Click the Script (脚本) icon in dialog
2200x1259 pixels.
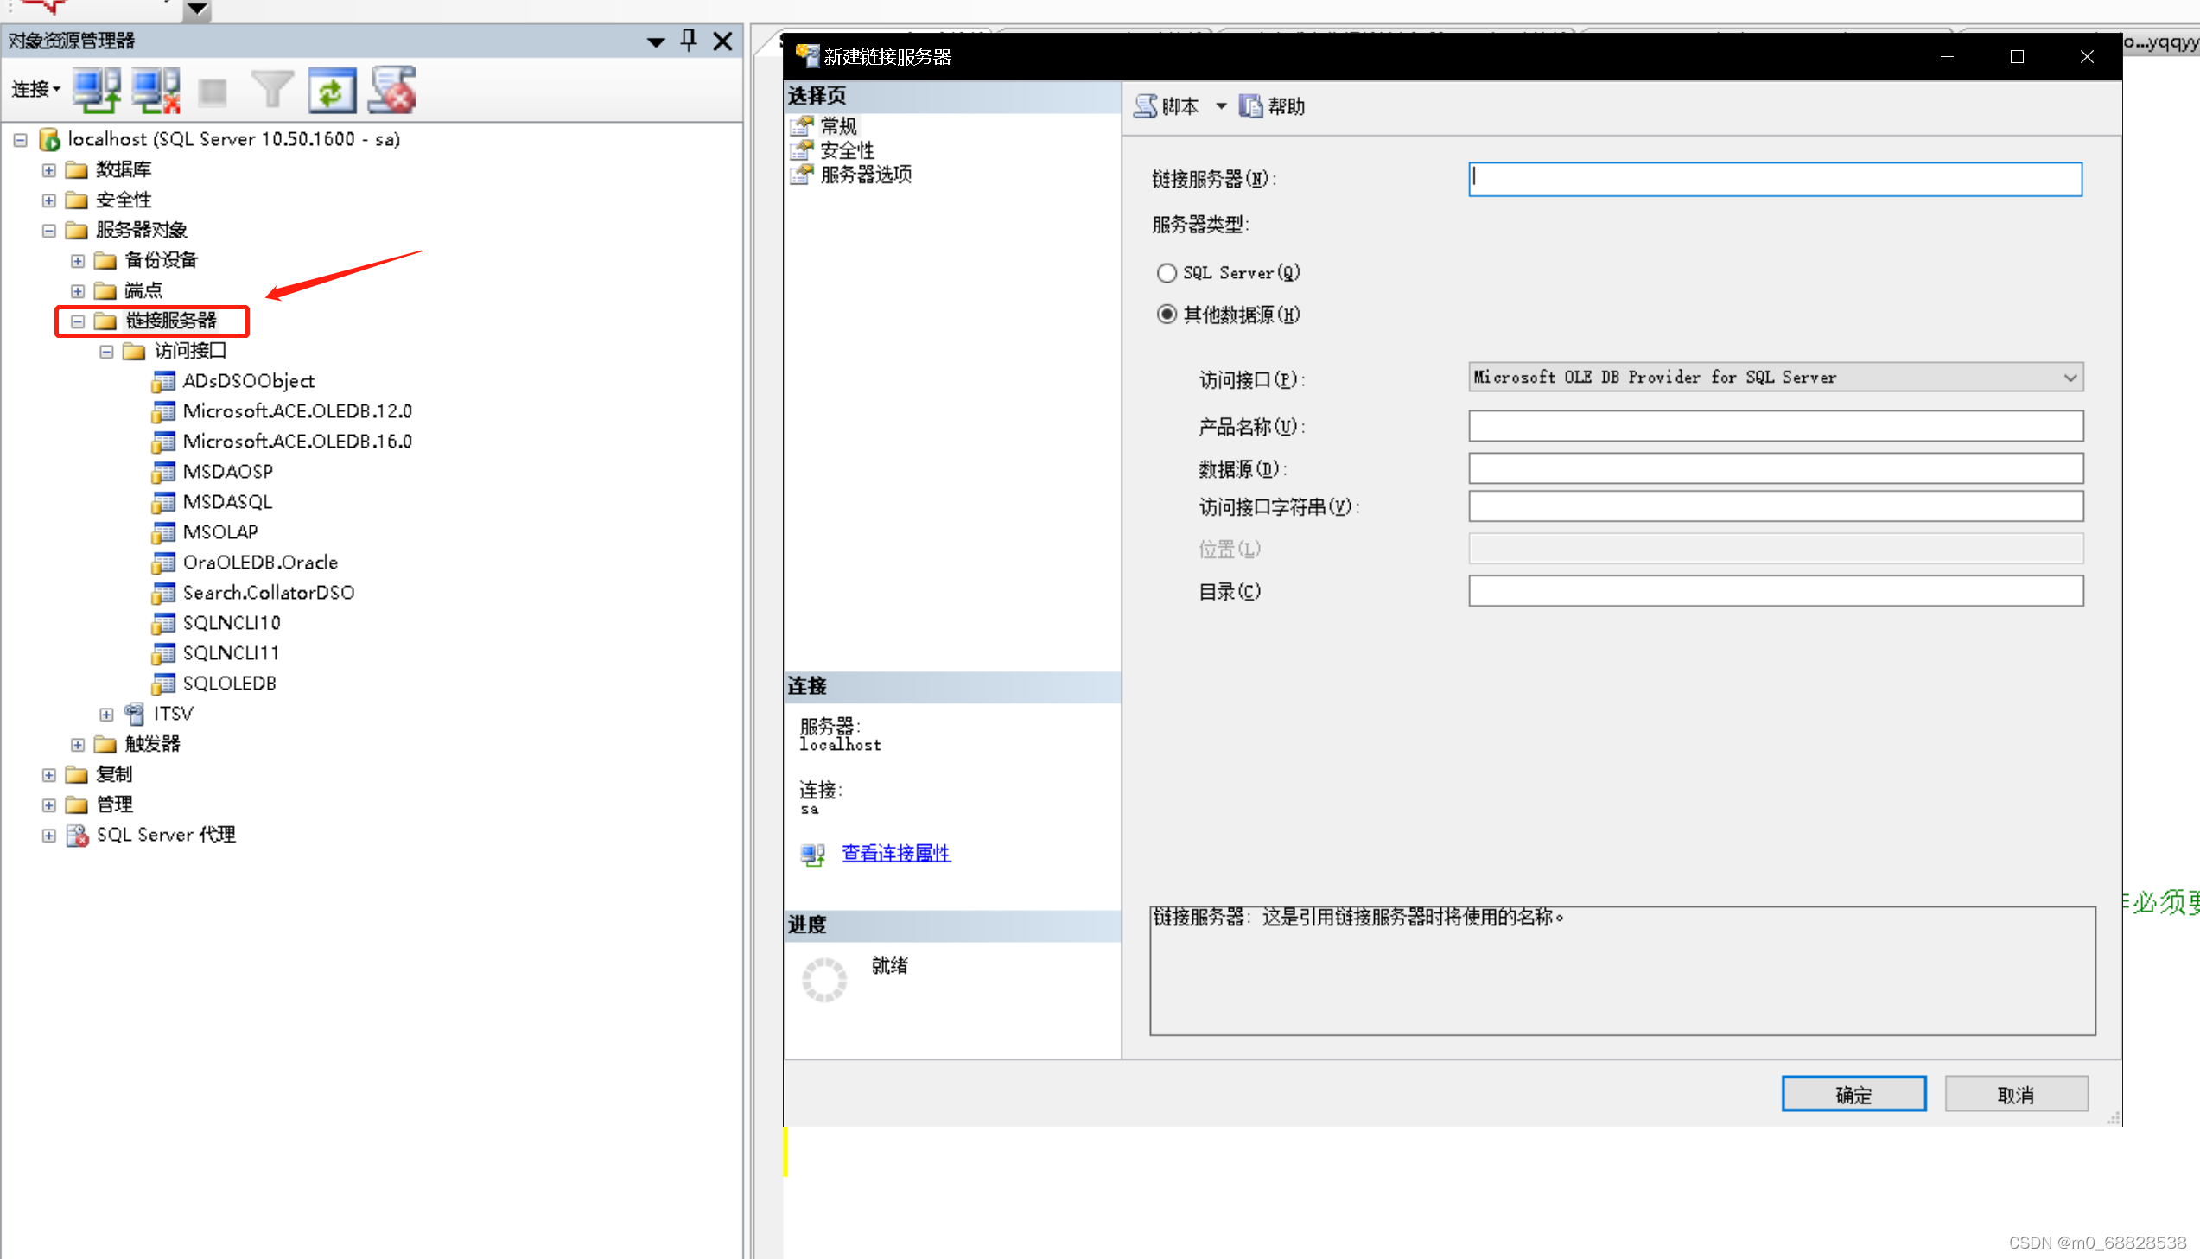pyautogui.click(x=1147, y=106)
